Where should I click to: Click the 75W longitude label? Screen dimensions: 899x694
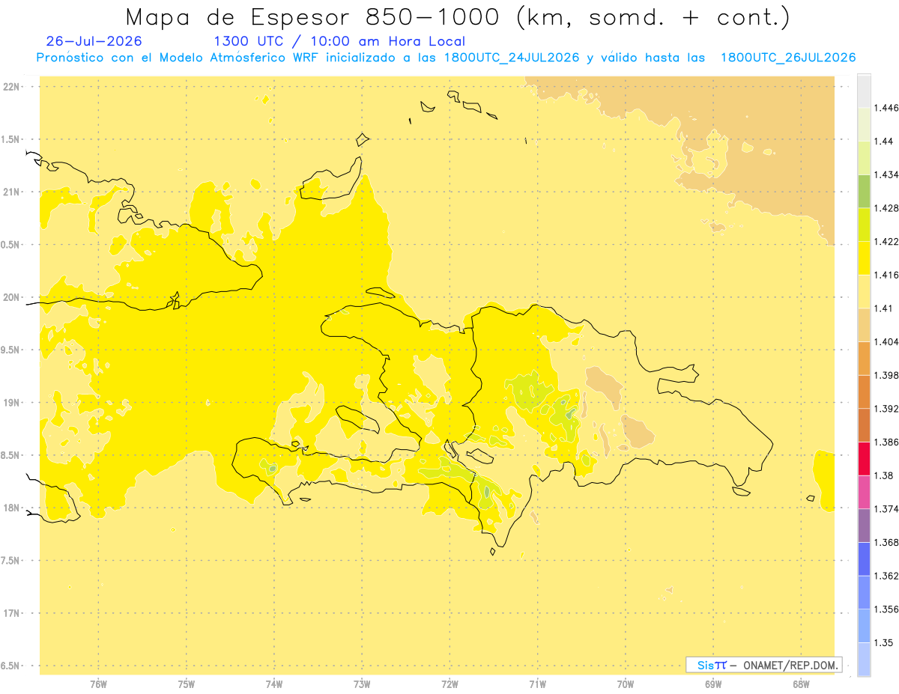pyautogui.click(x=187, y=684)
